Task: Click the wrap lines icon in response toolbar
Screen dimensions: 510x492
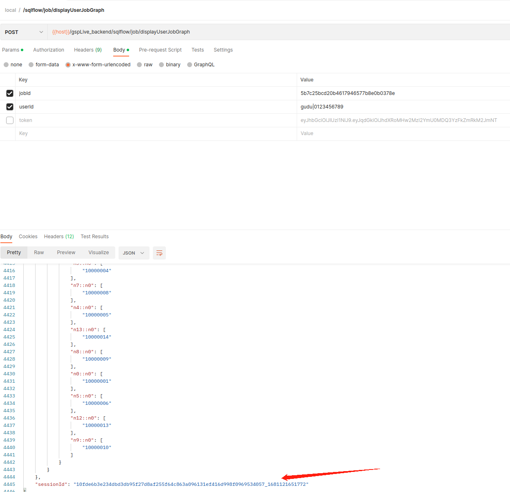Action: [159, 253]
